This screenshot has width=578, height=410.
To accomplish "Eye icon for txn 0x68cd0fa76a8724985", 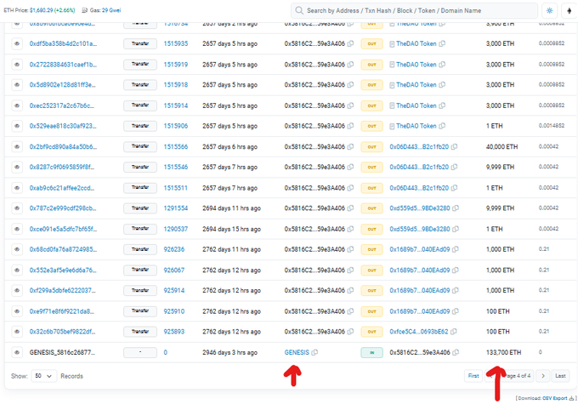I will pyautogui.click(x=17, y=249).
